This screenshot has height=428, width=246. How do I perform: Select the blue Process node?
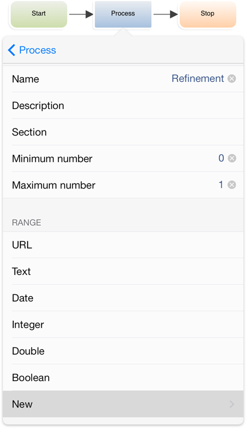tap(123, 14)
